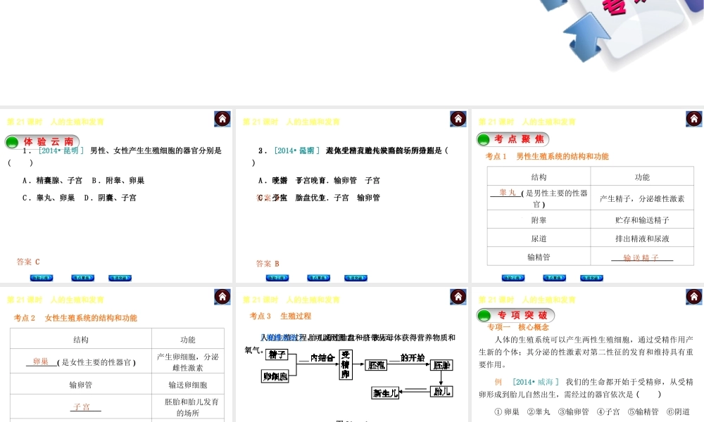
Task: Click the home icon on the 考点2 female system slide
Action: coord(222,297)
